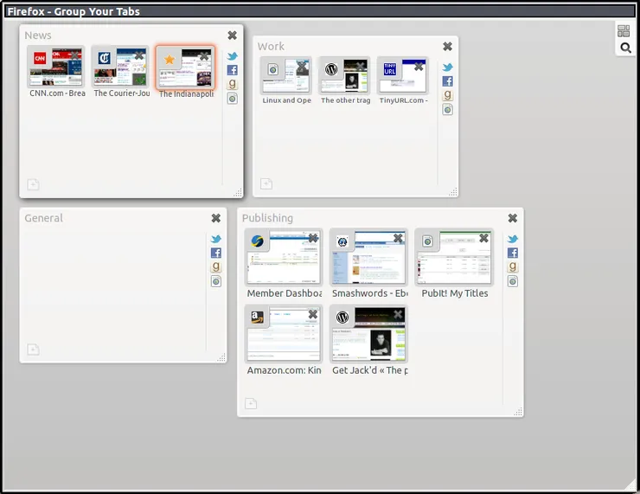Close the Get Jack'd tab
Screen dimensions: 640x494
398,314
